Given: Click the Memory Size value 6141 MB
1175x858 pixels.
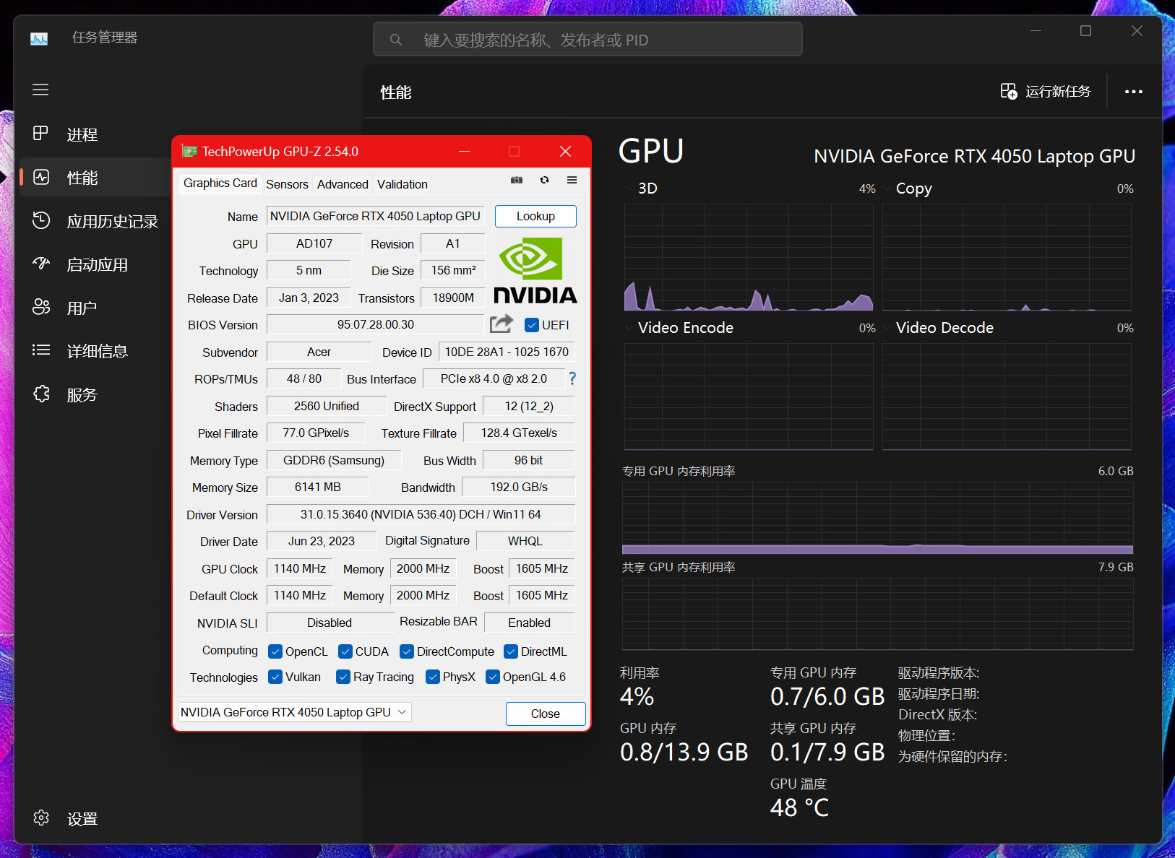Looking at the screenshot, I should [318, 487].
